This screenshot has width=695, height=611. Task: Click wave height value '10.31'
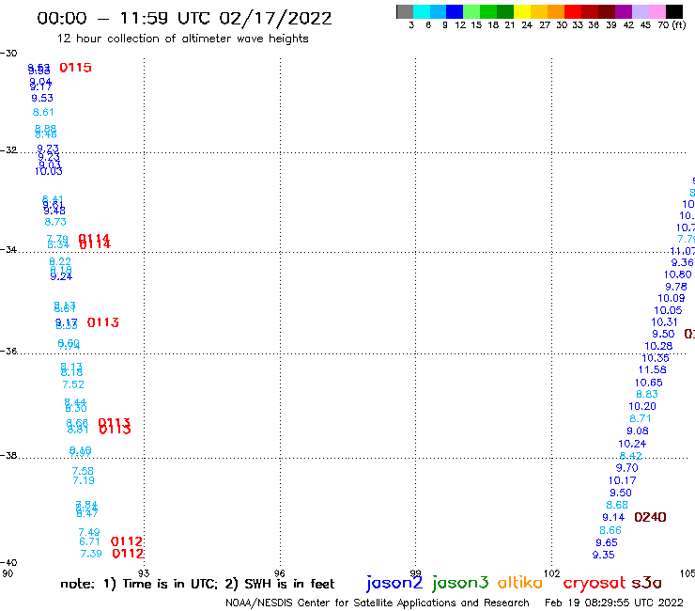point(664,322)
